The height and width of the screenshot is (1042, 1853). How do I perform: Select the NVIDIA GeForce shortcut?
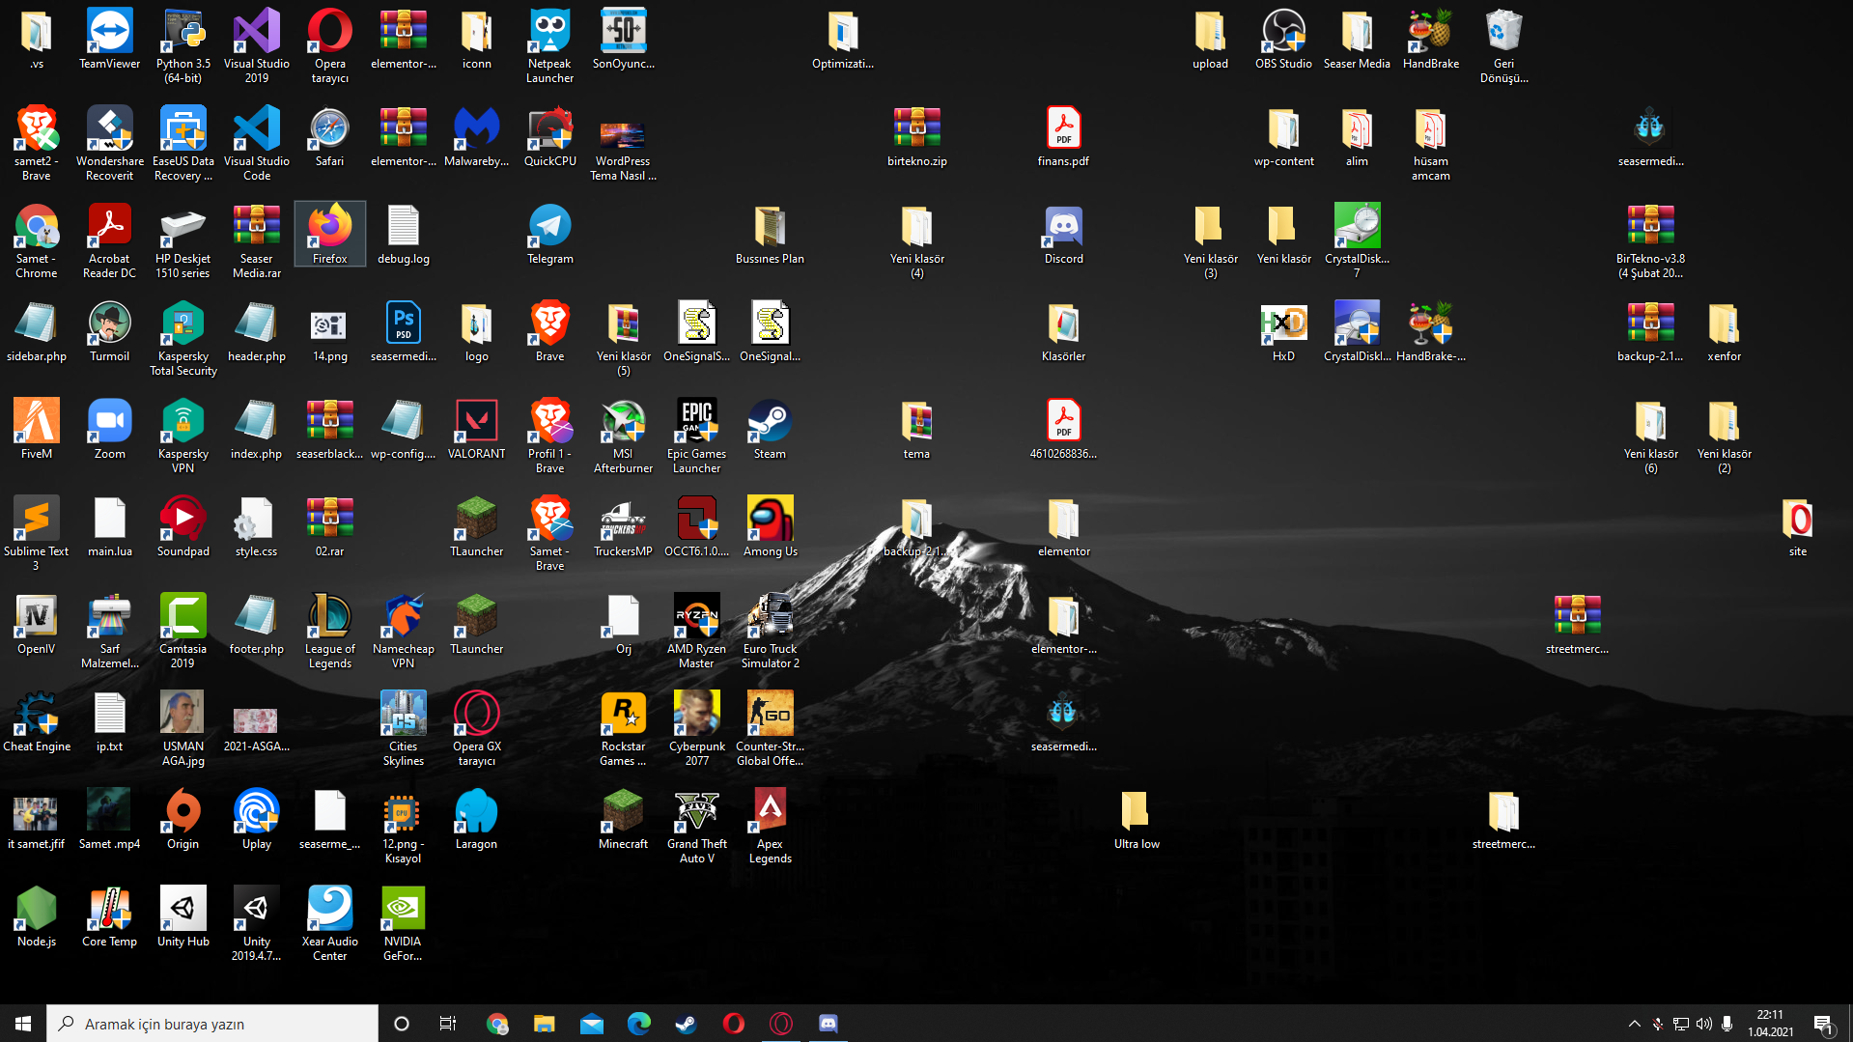[x=403, y=924]
